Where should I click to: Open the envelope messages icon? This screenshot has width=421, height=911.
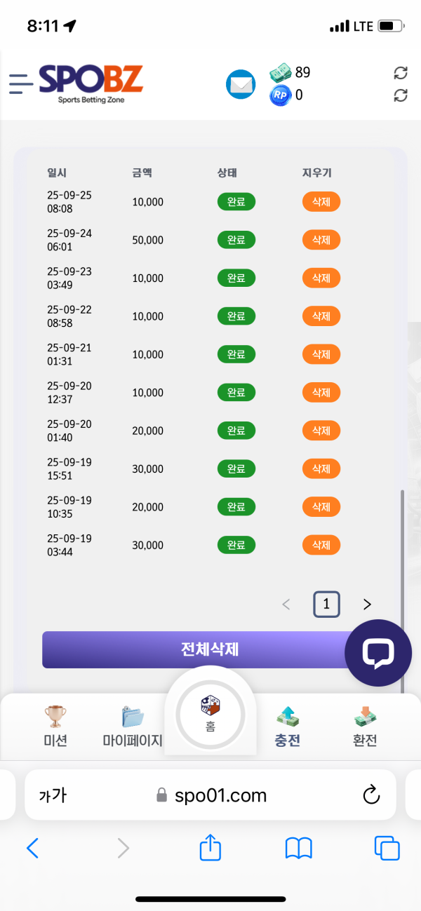(241, 85)
